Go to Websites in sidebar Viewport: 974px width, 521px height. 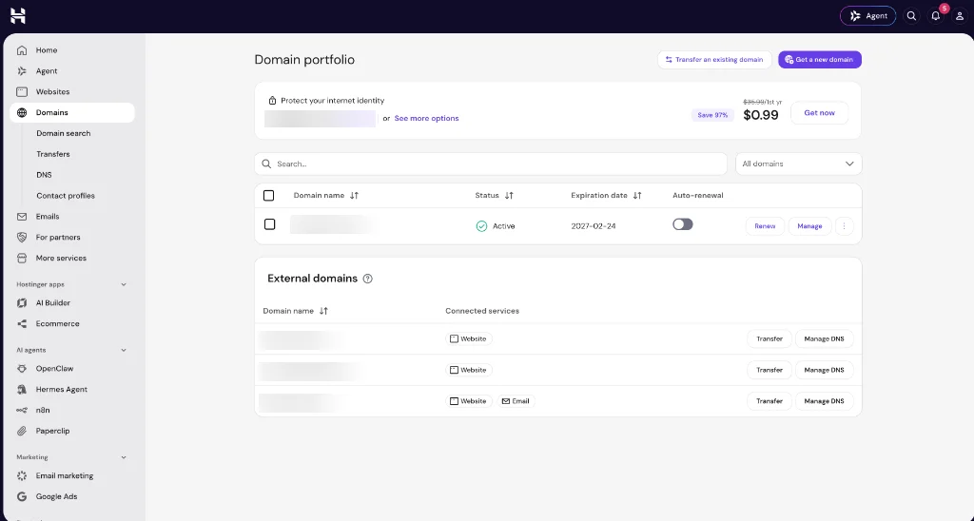click(53, 92)
